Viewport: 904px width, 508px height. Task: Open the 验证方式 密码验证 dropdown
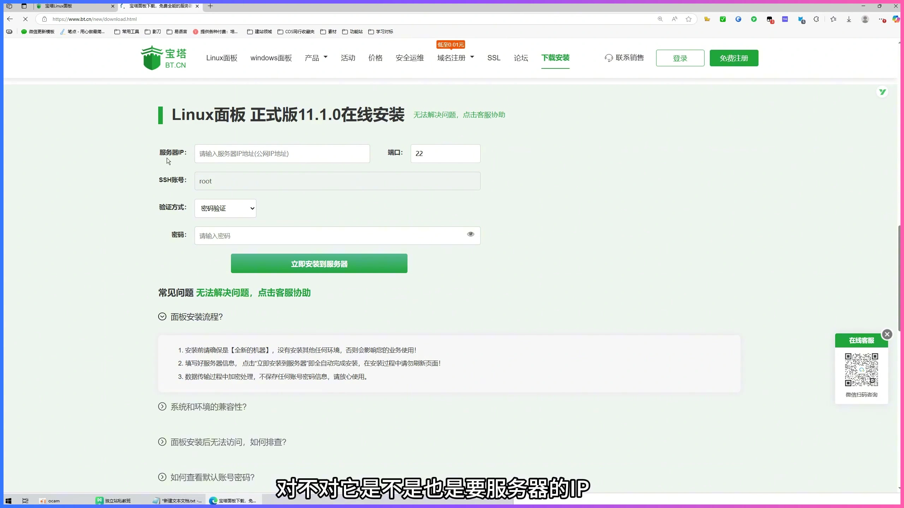pyautogui.click(x=225, y=208)
